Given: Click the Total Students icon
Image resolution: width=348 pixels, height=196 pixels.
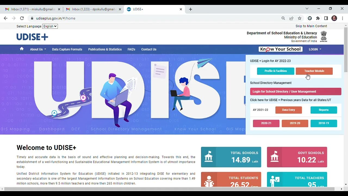Looking at the screenshot, I should [209, 181].
